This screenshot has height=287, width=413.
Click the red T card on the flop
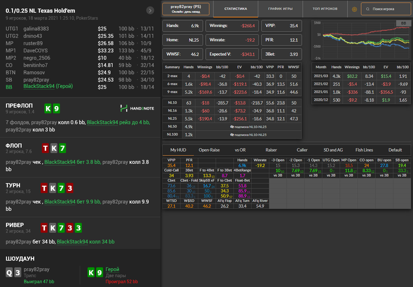click(45, 149)
